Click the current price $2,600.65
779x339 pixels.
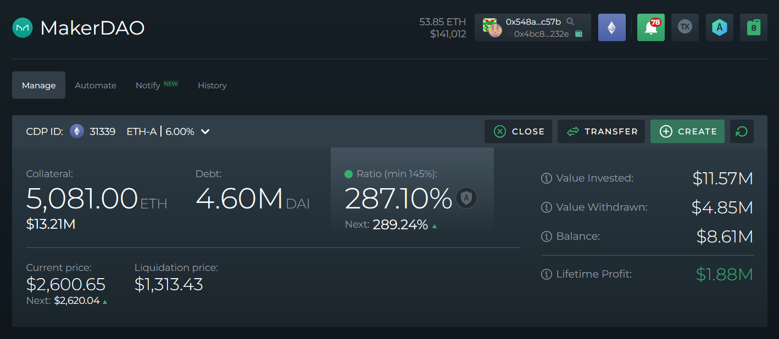tap(66, 285)
